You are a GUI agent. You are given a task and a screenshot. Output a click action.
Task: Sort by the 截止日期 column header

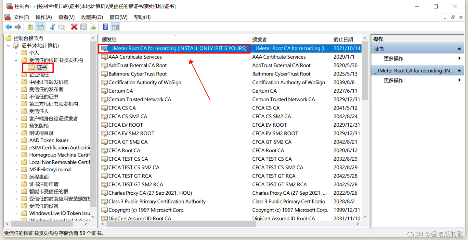346,40
